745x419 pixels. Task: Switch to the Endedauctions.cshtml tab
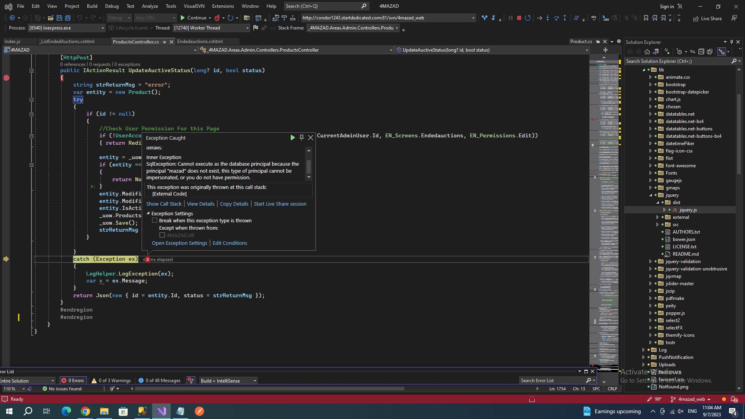coord(200,42)
